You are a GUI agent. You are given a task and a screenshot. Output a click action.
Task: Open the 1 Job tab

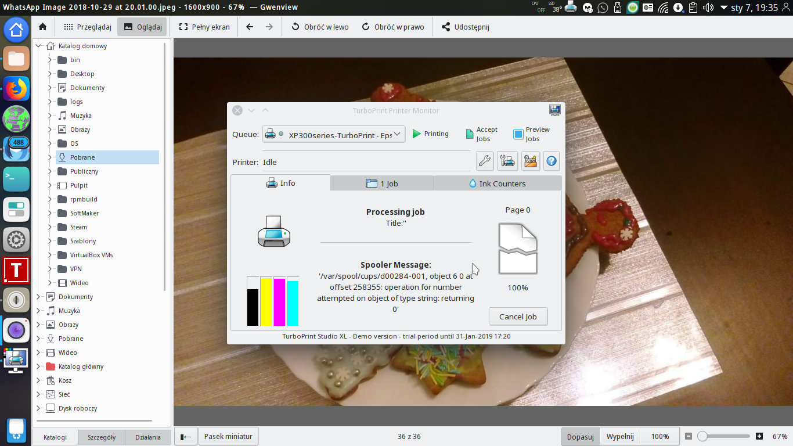(382, 183)
